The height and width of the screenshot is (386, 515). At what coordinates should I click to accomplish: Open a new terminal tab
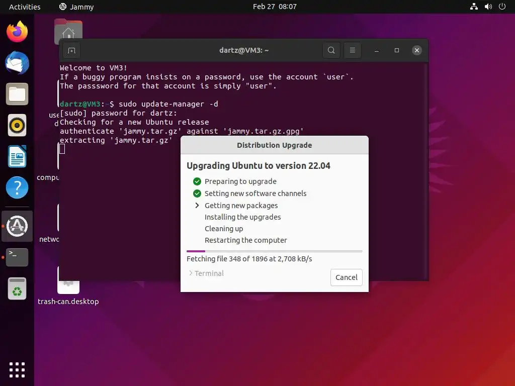coord(71,50)
